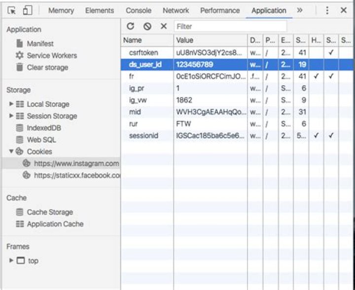Sort by the P... path column header
The width and height of the screenshot is (355, 290).
pyautogui.click(x=270, y=40)
